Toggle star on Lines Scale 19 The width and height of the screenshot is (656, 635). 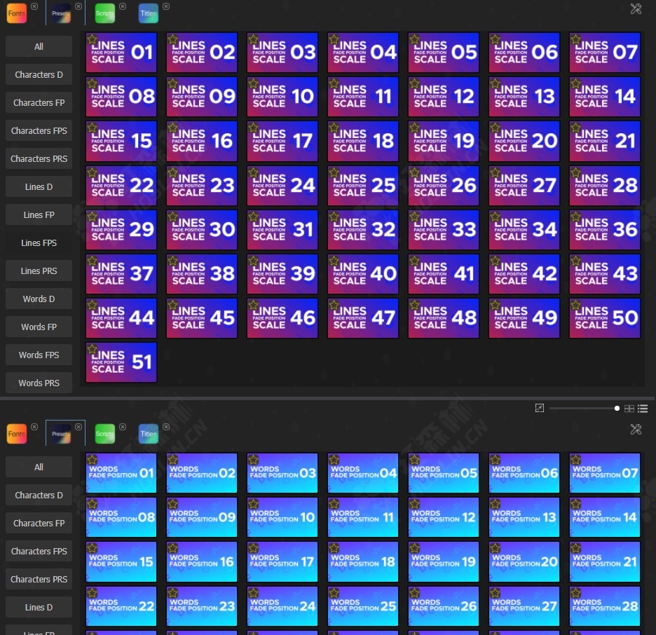pyautogui.click(x=414, y=128)
